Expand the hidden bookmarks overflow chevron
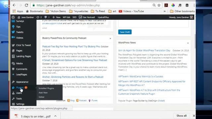Viewport: 212px width, 119px height. pos(165,11)
